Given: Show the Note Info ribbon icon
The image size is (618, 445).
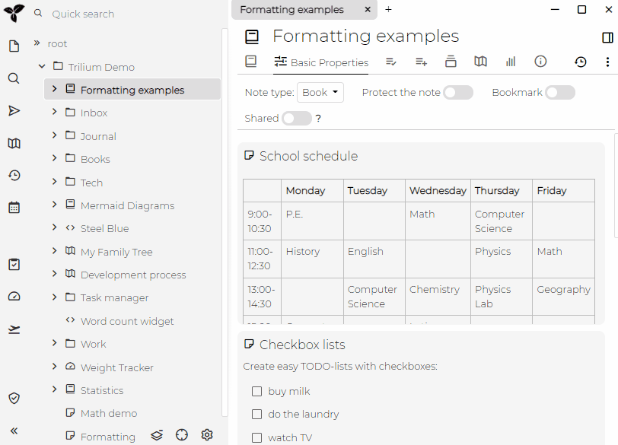Looking at the screenshot, I should click(540, 62).
